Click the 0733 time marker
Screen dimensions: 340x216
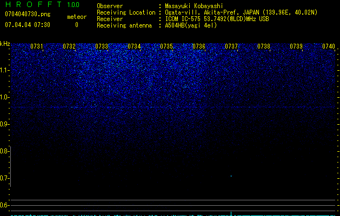pyautogui.click(x=102, y=46)
